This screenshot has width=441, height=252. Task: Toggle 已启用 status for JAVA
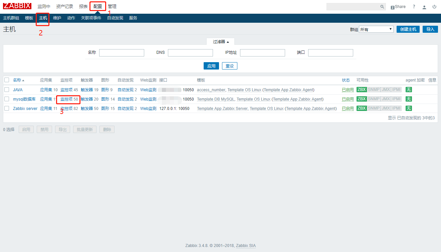tap(348, 90)
